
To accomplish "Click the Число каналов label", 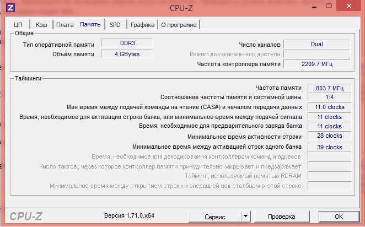I will point(260,45).
